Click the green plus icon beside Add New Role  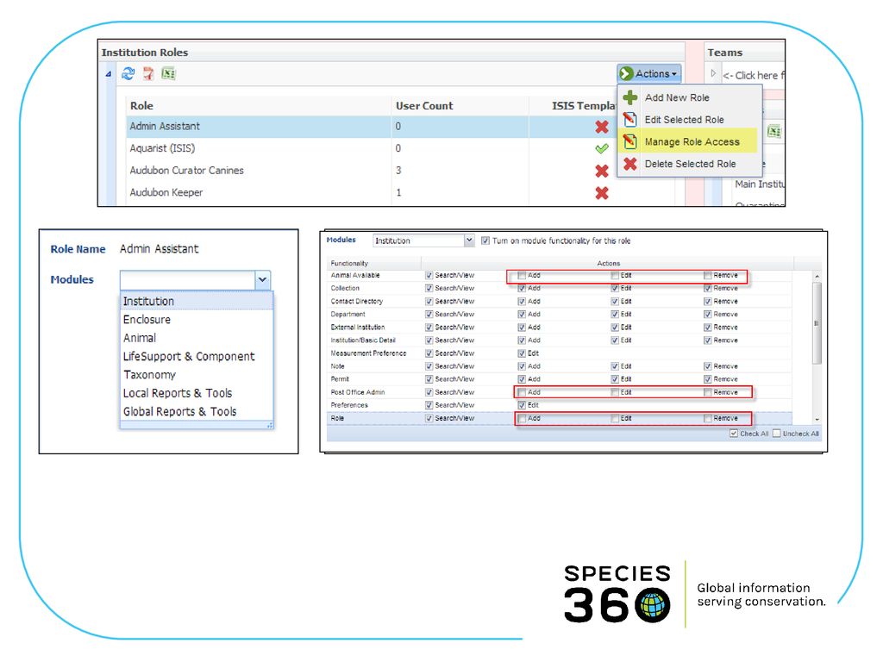[630, 97]
